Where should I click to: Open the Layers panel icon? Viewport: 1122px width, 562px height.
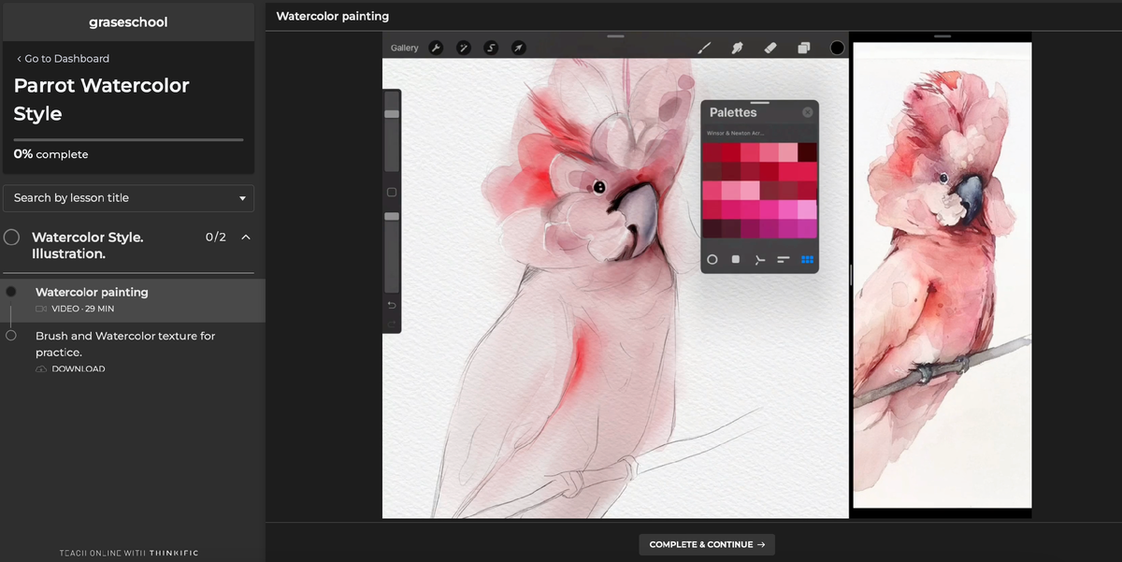[x=803, y=48]
